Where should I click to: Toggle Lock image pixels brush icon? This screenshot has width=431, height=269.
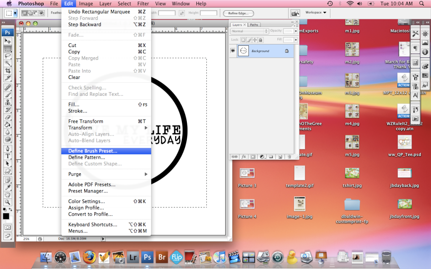[249, 40]
